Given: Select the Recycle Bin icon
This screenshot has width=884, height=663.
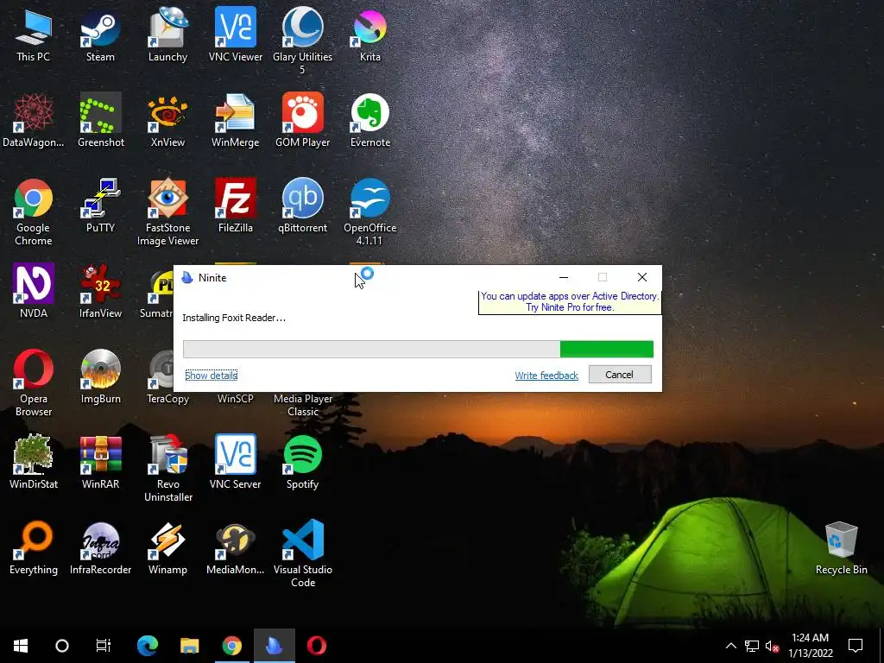Looking at the screenshot, I should 841,548.
